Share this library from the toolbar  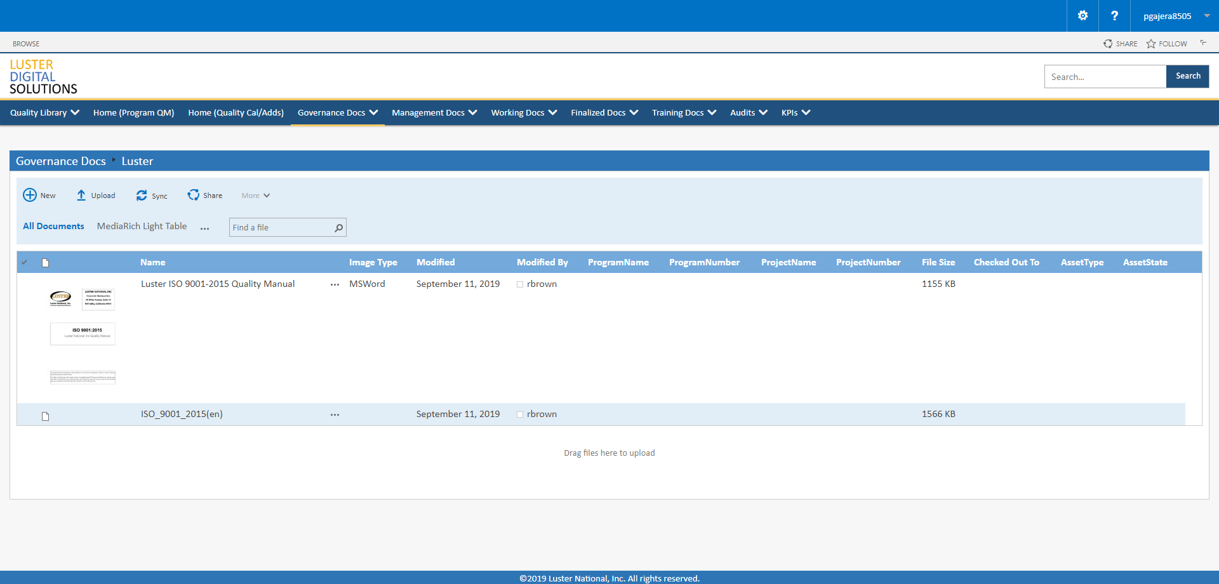[204, 195]
